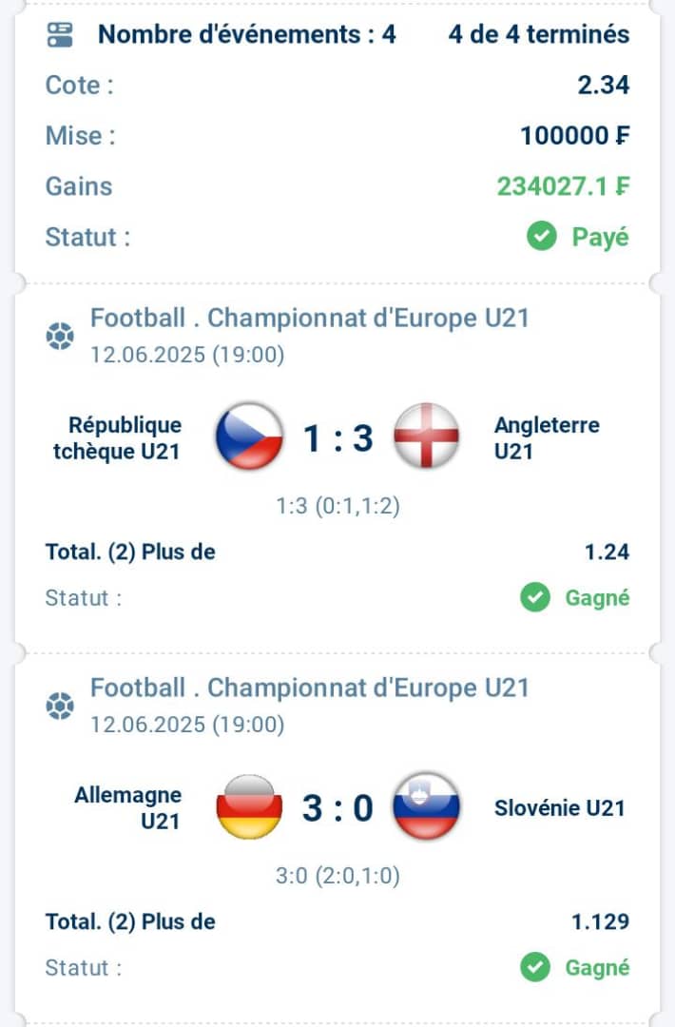Click the Angleterre U21 team name
675x1027 pixels.
(547, 438)
